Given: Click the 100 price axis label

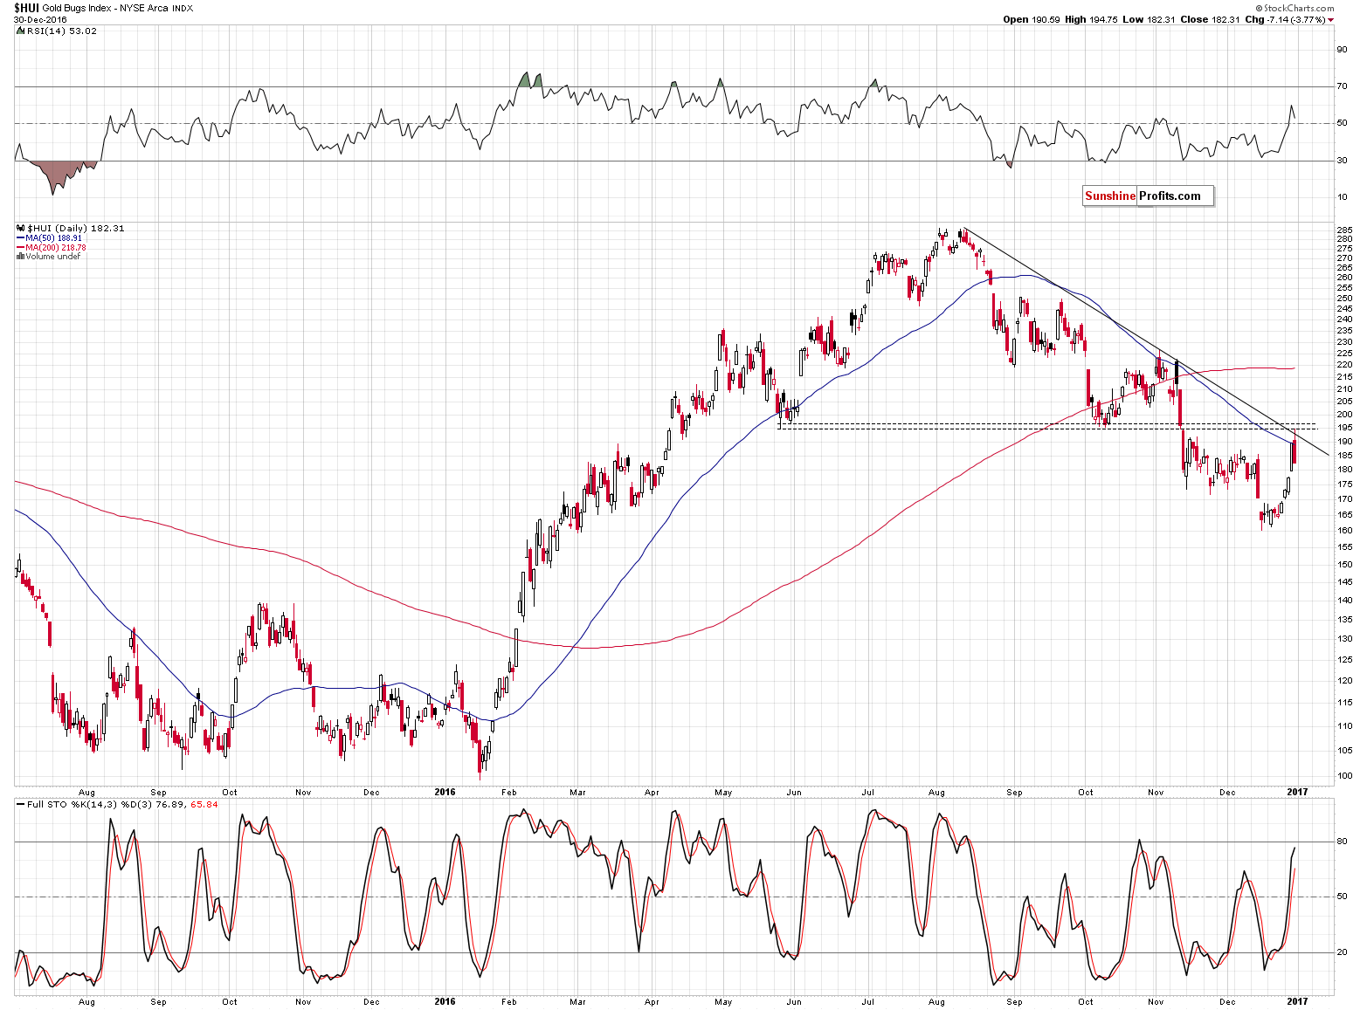Looking at the screenshot, I should 1344,775.
